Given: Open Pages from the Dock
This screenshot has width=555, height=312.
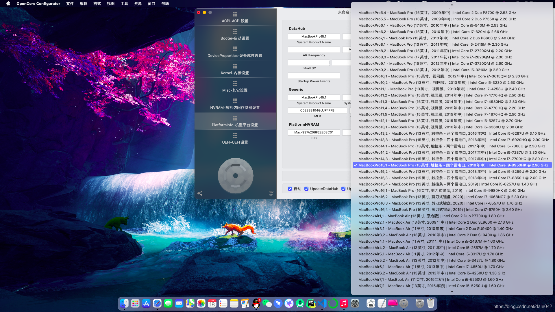Looking at the screenshot, I should click(245, 303).
